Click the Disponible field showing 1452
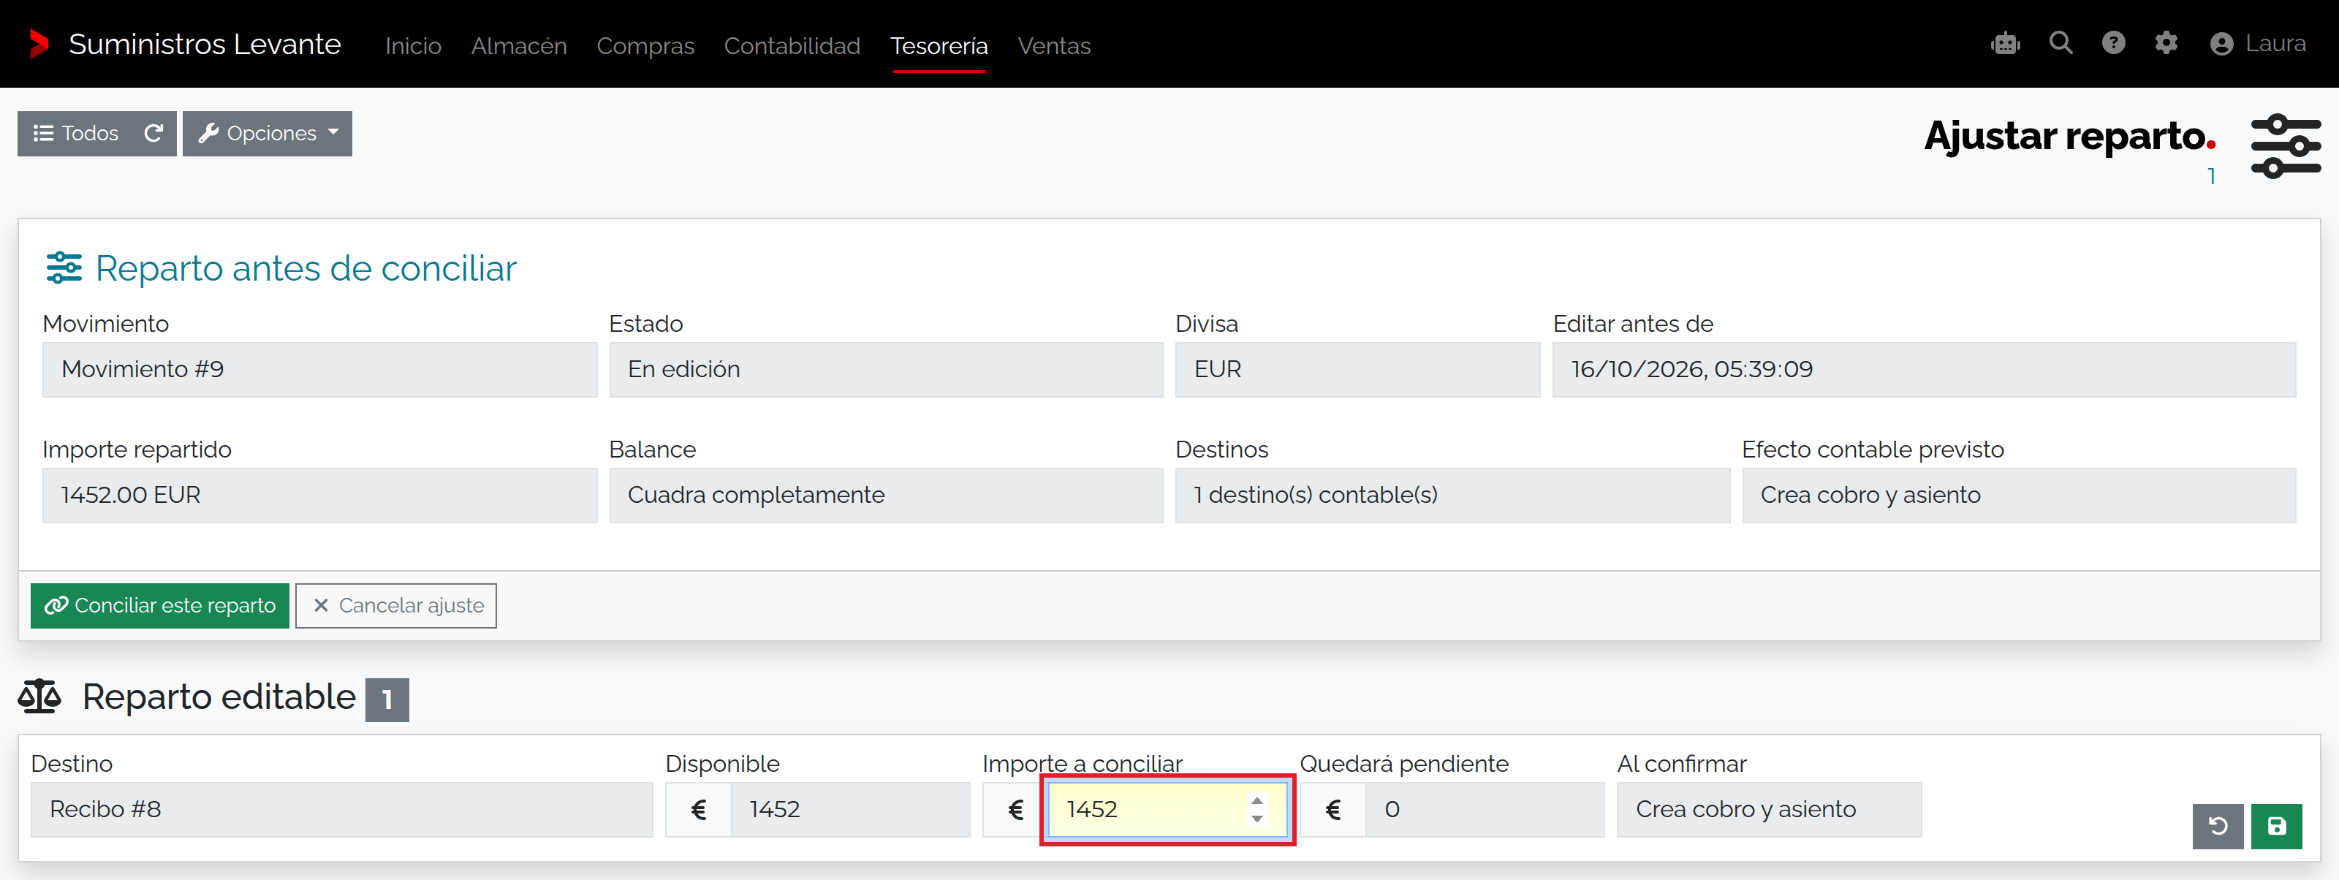 tap(850, 809)
